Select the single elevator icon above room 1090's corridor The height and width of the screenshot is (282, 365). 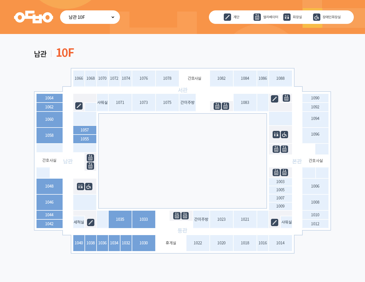[286, 98]
